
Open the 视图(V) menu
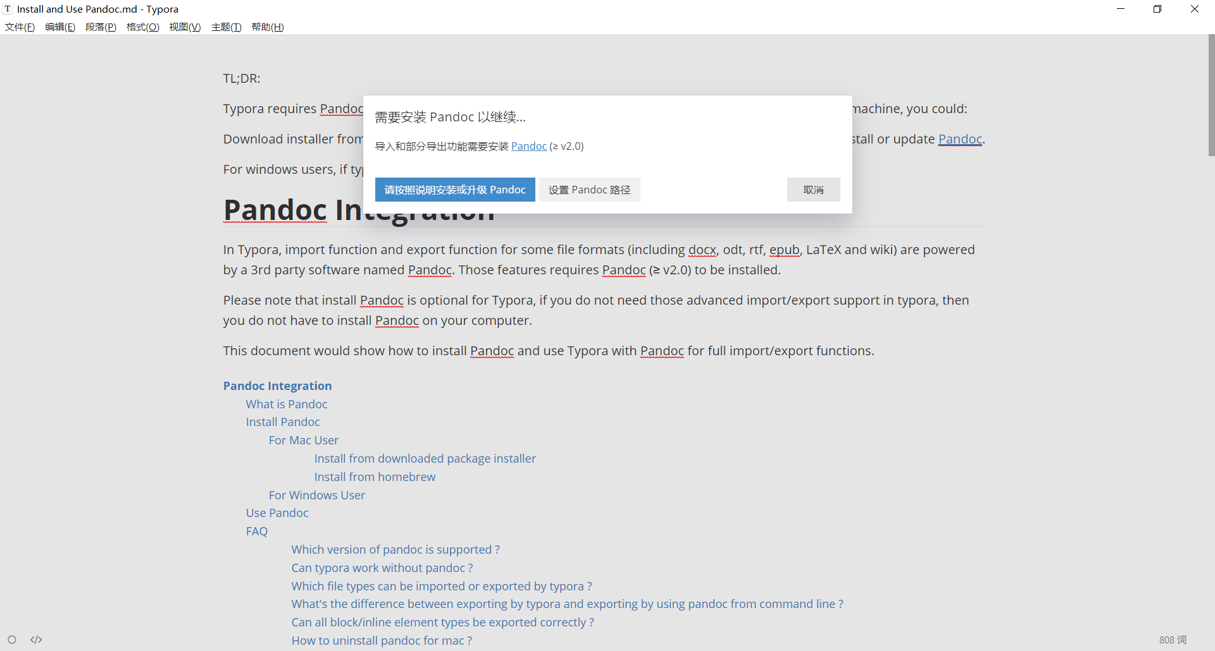pyautogui.click(x=185, y=27)
